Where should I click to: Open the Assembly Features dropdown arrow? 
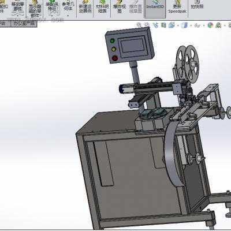tap(51, 16)
